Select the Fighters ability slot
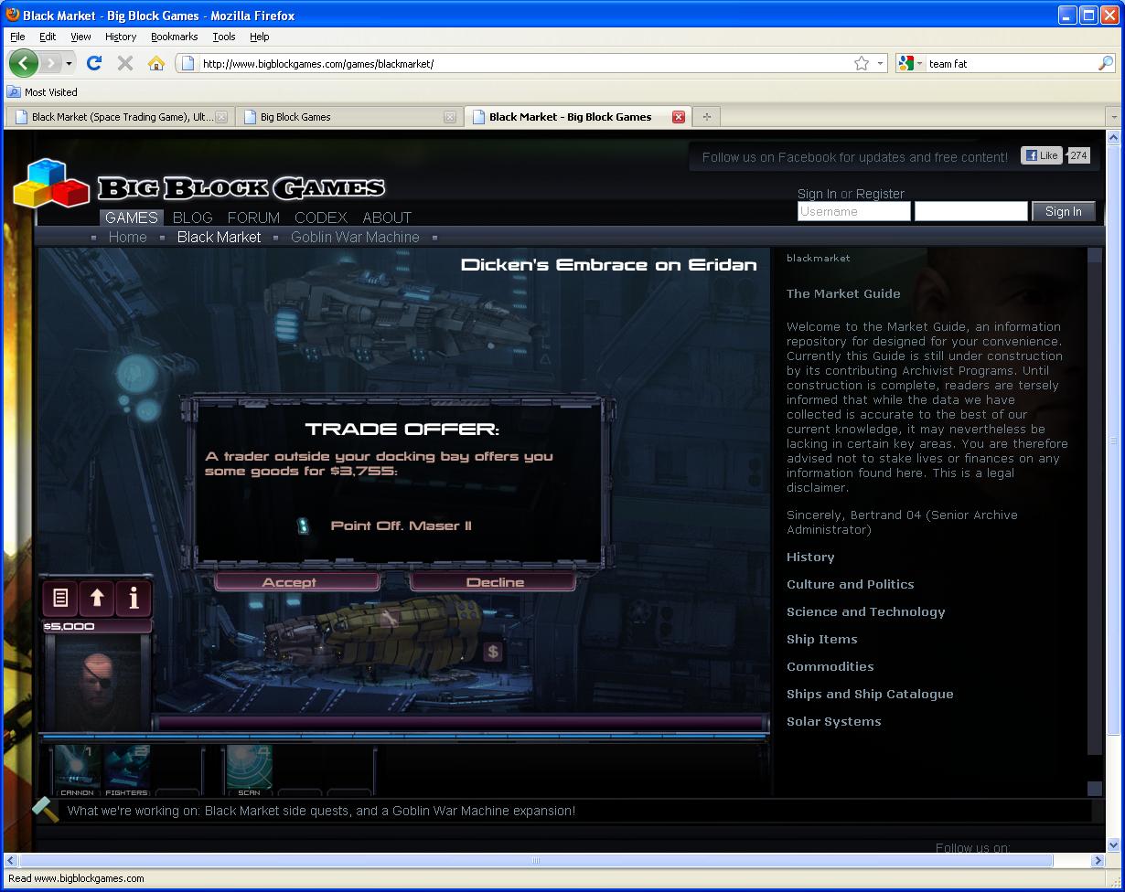 point(126,770)
